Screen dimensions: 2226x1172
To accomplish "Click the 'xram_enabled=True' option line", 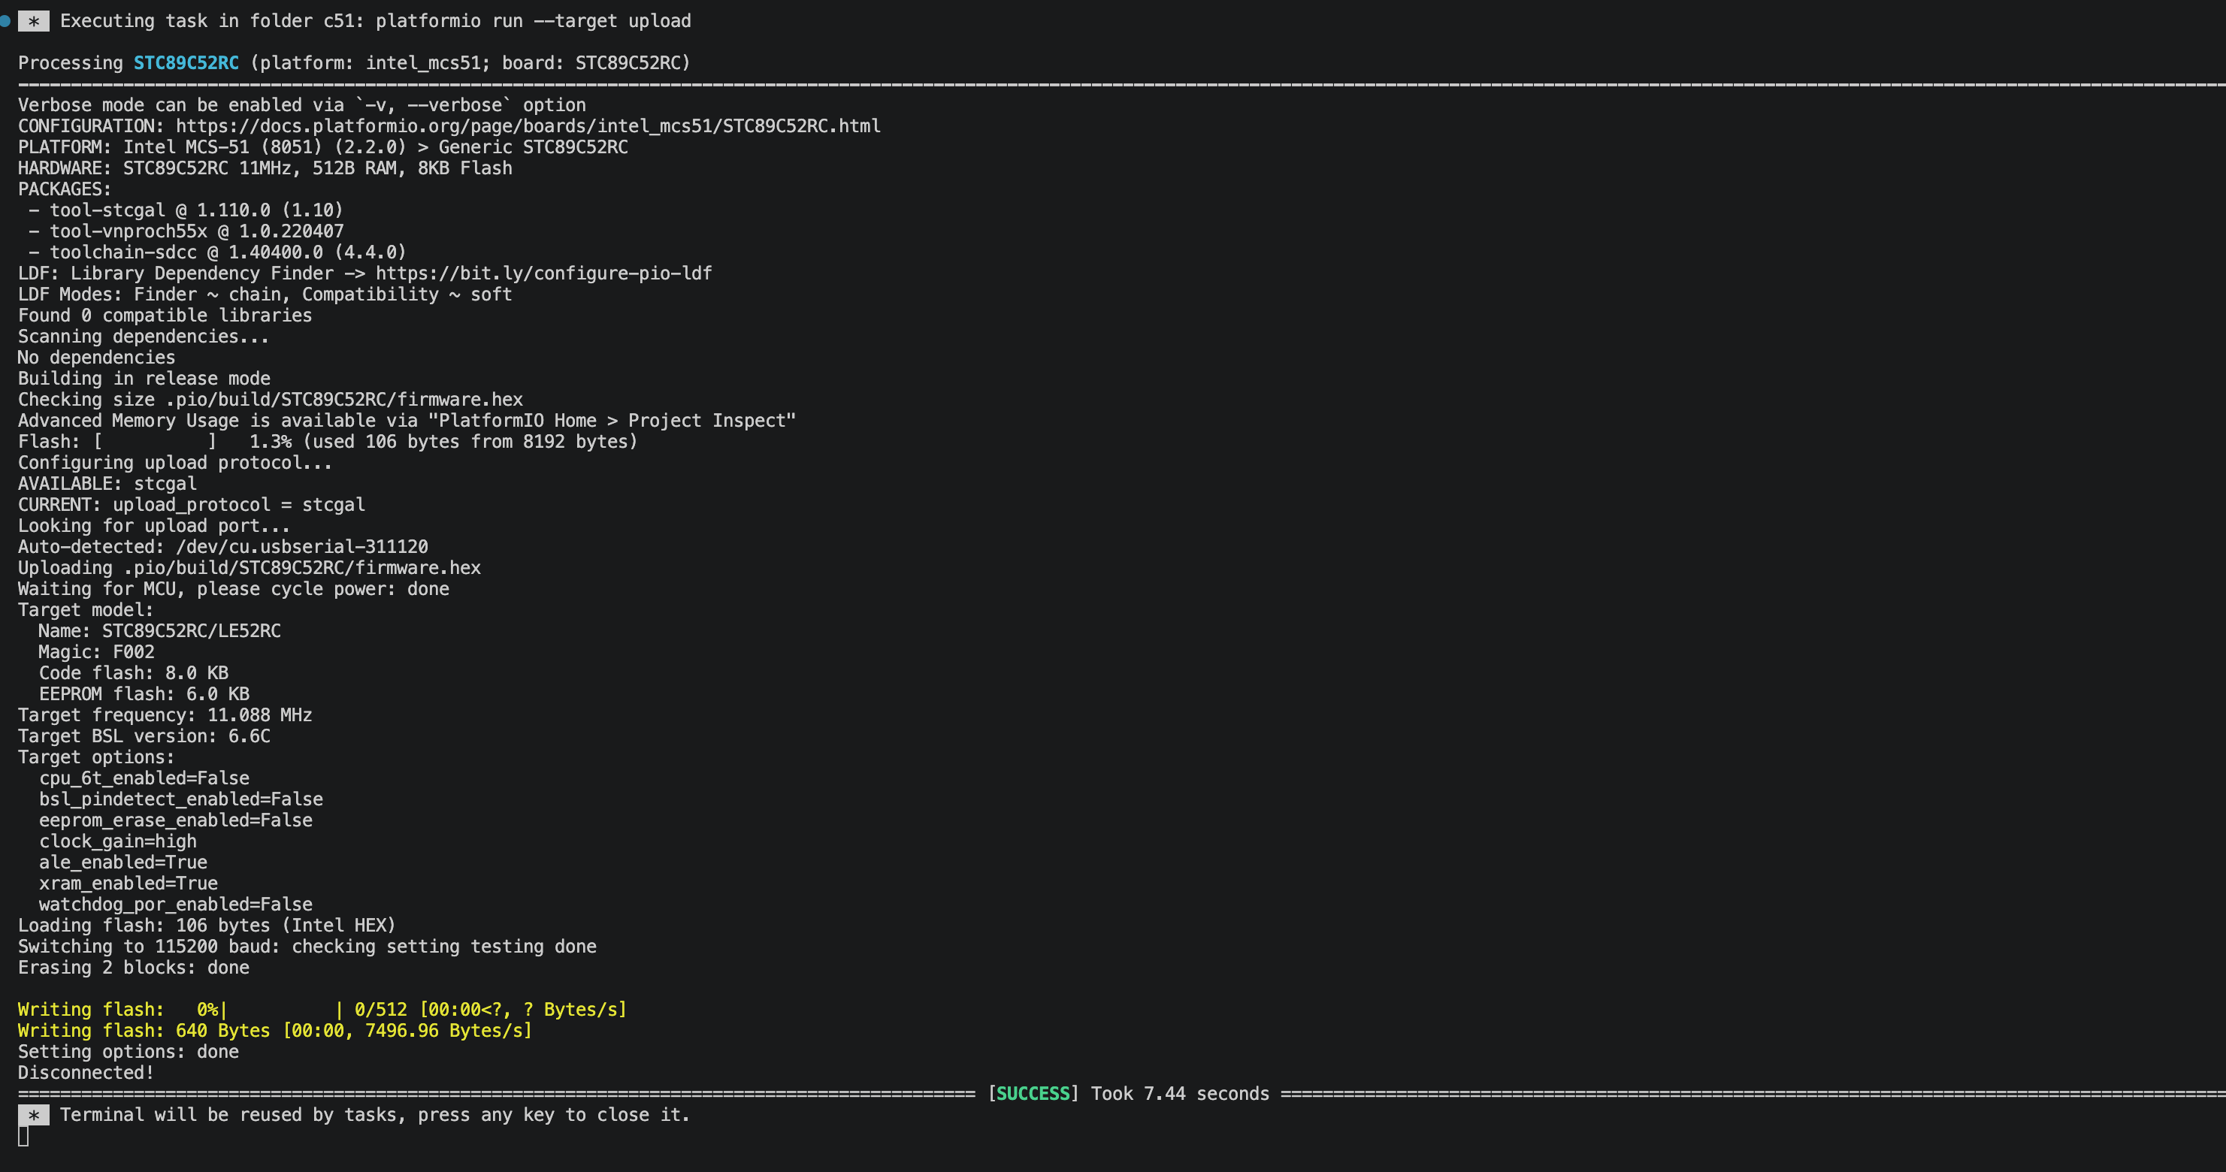I will 128,884.
